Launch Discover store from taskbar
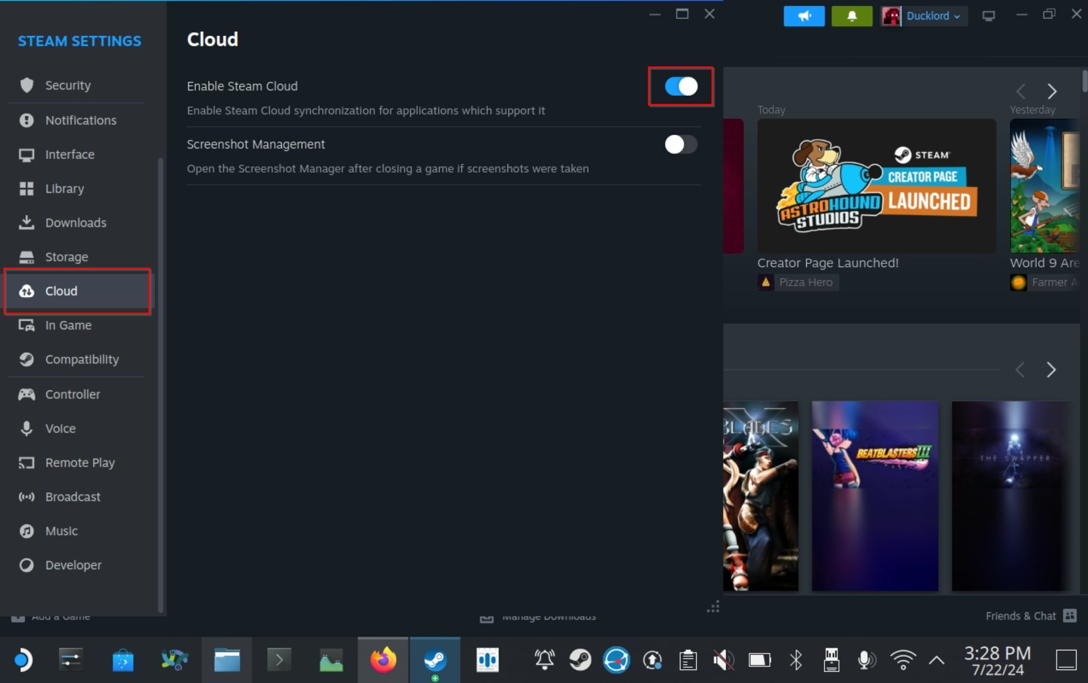The image size is (1088, 683). [x=123, y=660]
